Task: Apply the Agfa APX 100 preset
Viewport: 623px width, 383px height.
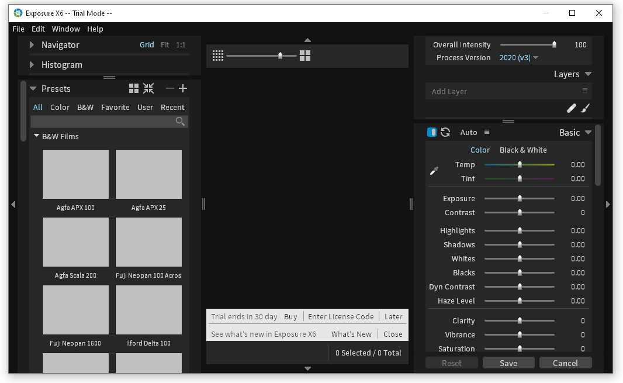Action: [x=75, y=174]
